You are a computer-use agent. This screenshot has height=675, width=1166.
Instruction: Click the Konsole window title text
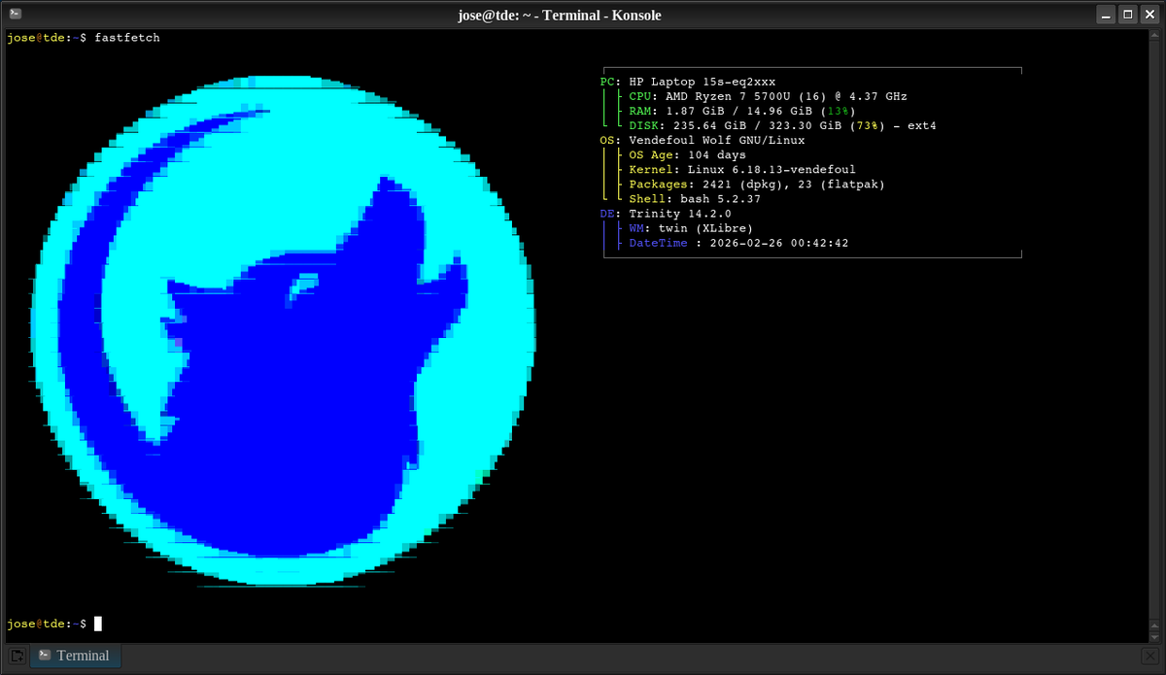[x=560, y=15]
